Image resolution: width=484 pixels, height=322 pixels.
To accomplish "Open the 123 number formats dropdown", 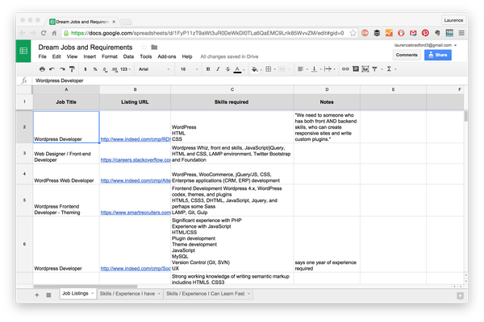I will pyautogui.click(x=125, y=69).
